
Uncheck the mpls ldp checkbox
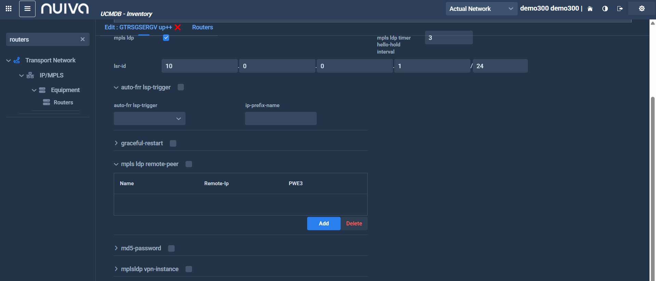click(166, 38)
